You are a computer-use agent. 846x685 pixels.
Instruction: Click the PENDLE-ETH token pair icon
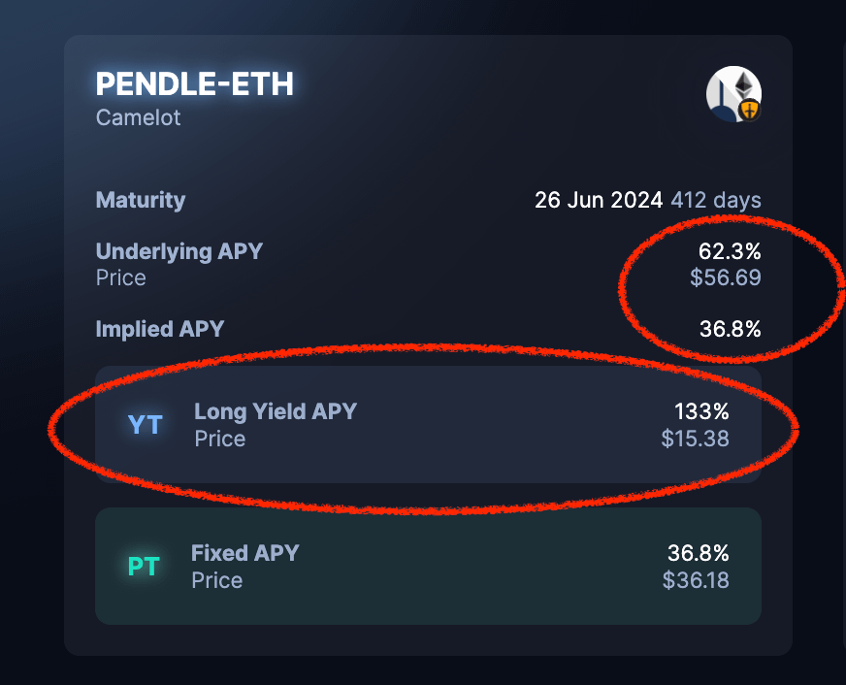tap(733, 94)
